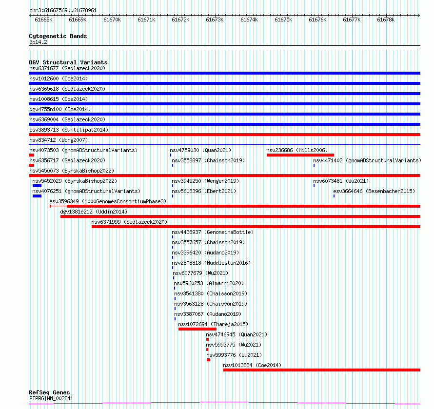Click the Cytogenetic Bands track title
Viewport: 434px width, 409px height.
pyautogui.click(x=58, y=36)
